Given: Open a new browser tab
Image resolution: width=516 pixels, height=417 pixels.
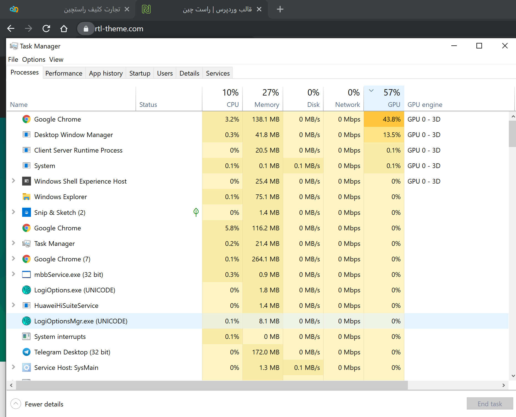Looking at the screenshot, I should coord(280,9).
